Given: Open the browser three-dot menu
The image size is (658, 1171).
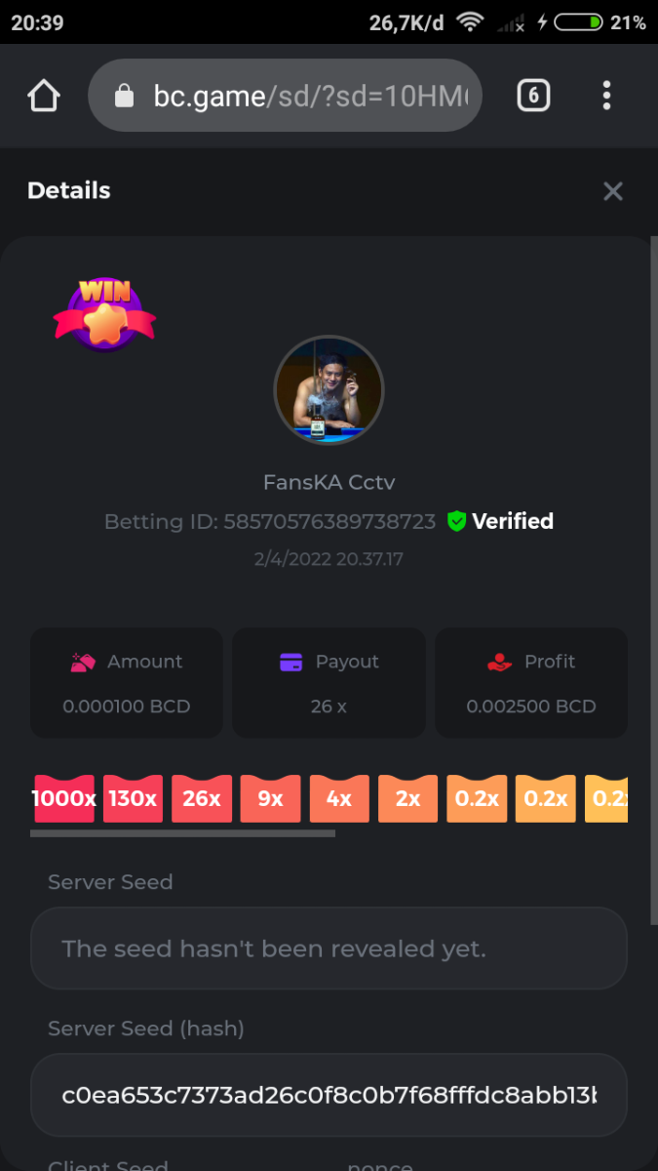Looking at the screenshot, I should (606, 96).
